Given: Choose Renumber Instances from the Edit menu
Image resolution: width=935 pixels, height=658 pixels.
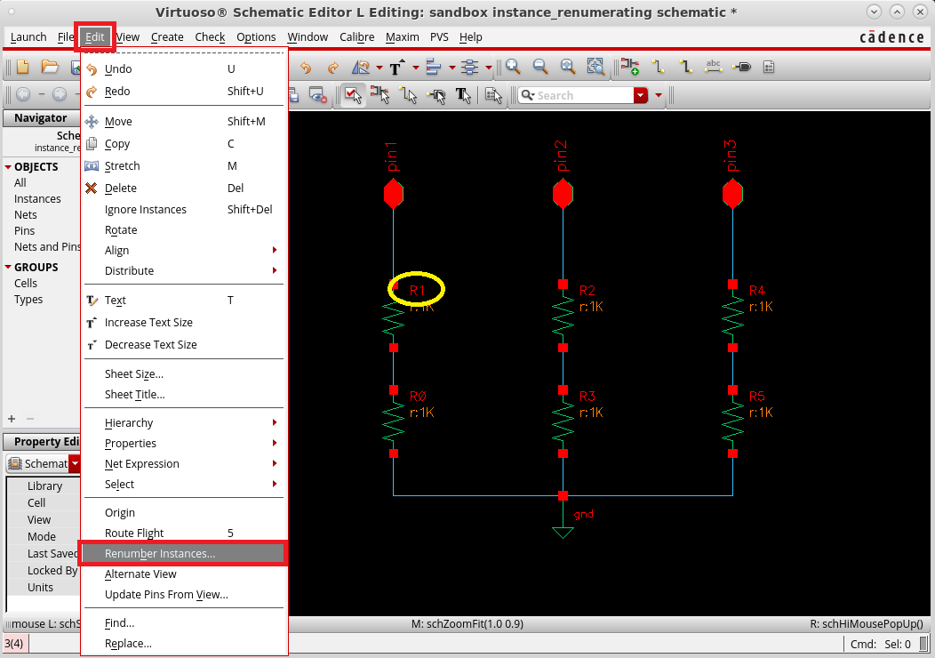Looking at the screenshot, I should [x=160, y=553].
